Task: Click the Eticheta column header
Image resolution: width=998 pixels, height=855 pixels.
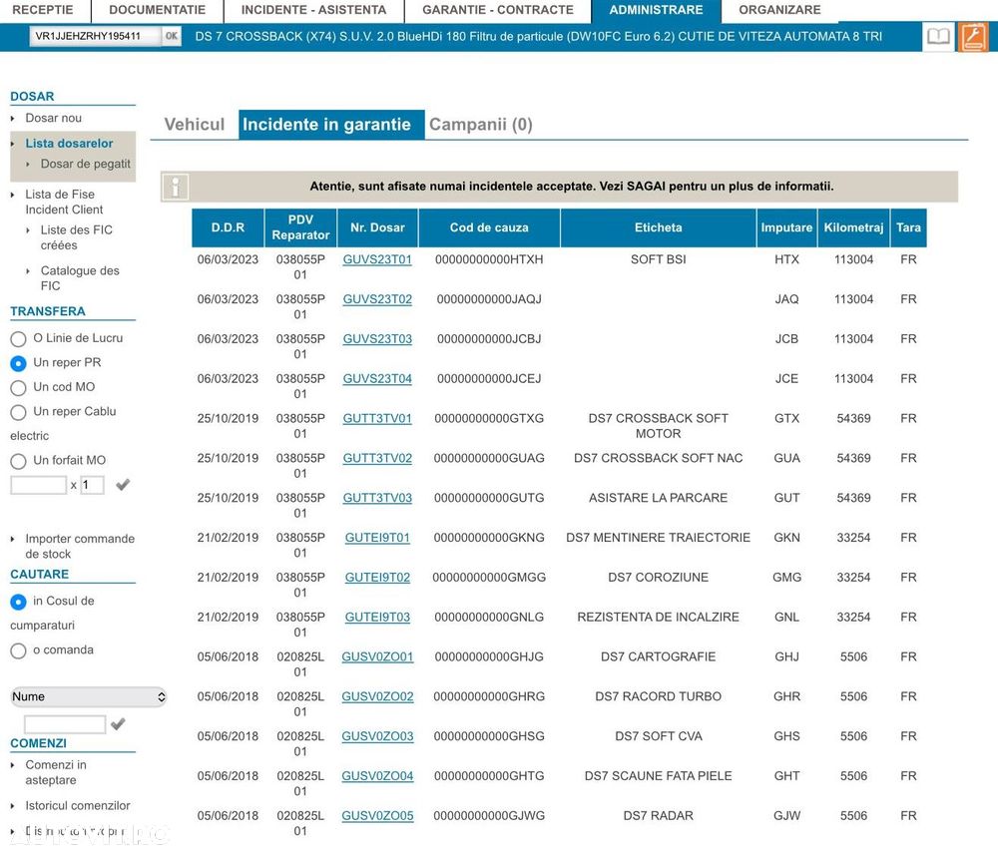Action: pyautogui.click(x=658, y=227)
